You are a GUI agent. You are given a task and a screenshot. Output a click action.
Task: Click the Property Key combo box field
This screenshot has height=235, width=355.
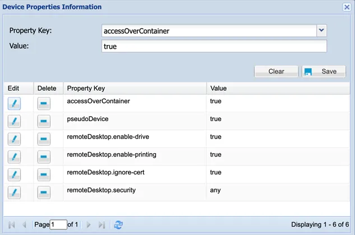click(209, 31)
